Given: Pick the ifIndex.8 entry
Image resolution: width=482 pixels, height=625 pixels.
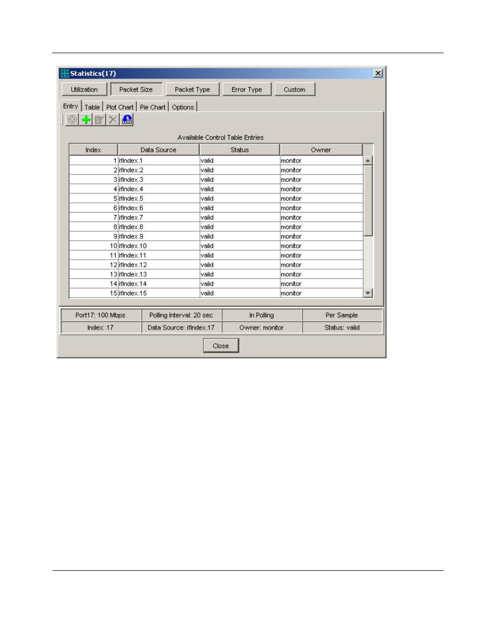Looking at the screenshot, I should click(159, 227).
